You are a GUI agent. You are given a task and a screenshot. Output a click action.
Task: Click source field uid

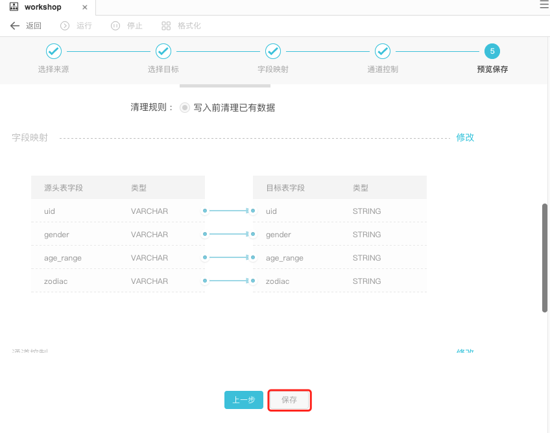click(49, 211)
